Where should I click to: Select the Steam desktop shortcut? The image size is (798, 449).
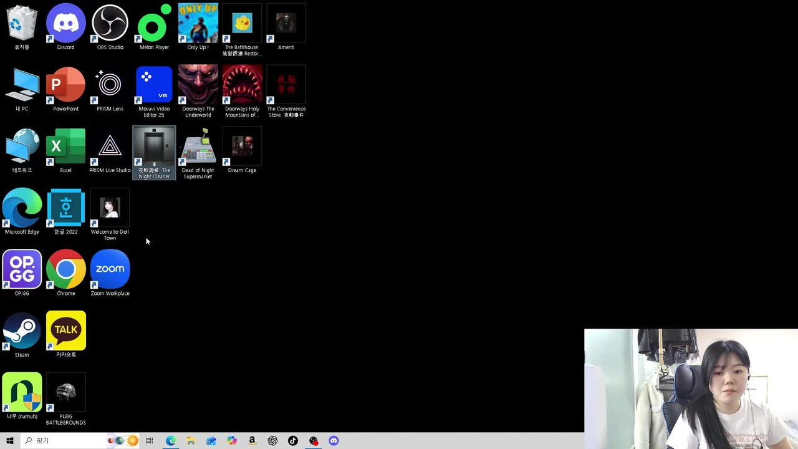coord(22,335)
